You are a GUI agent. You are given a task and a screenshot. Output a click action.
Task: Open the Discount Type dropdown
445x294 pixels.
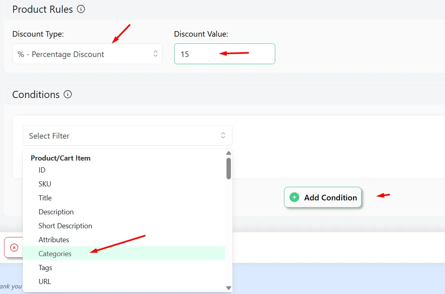pyautogui.click(x=87, y=54)
